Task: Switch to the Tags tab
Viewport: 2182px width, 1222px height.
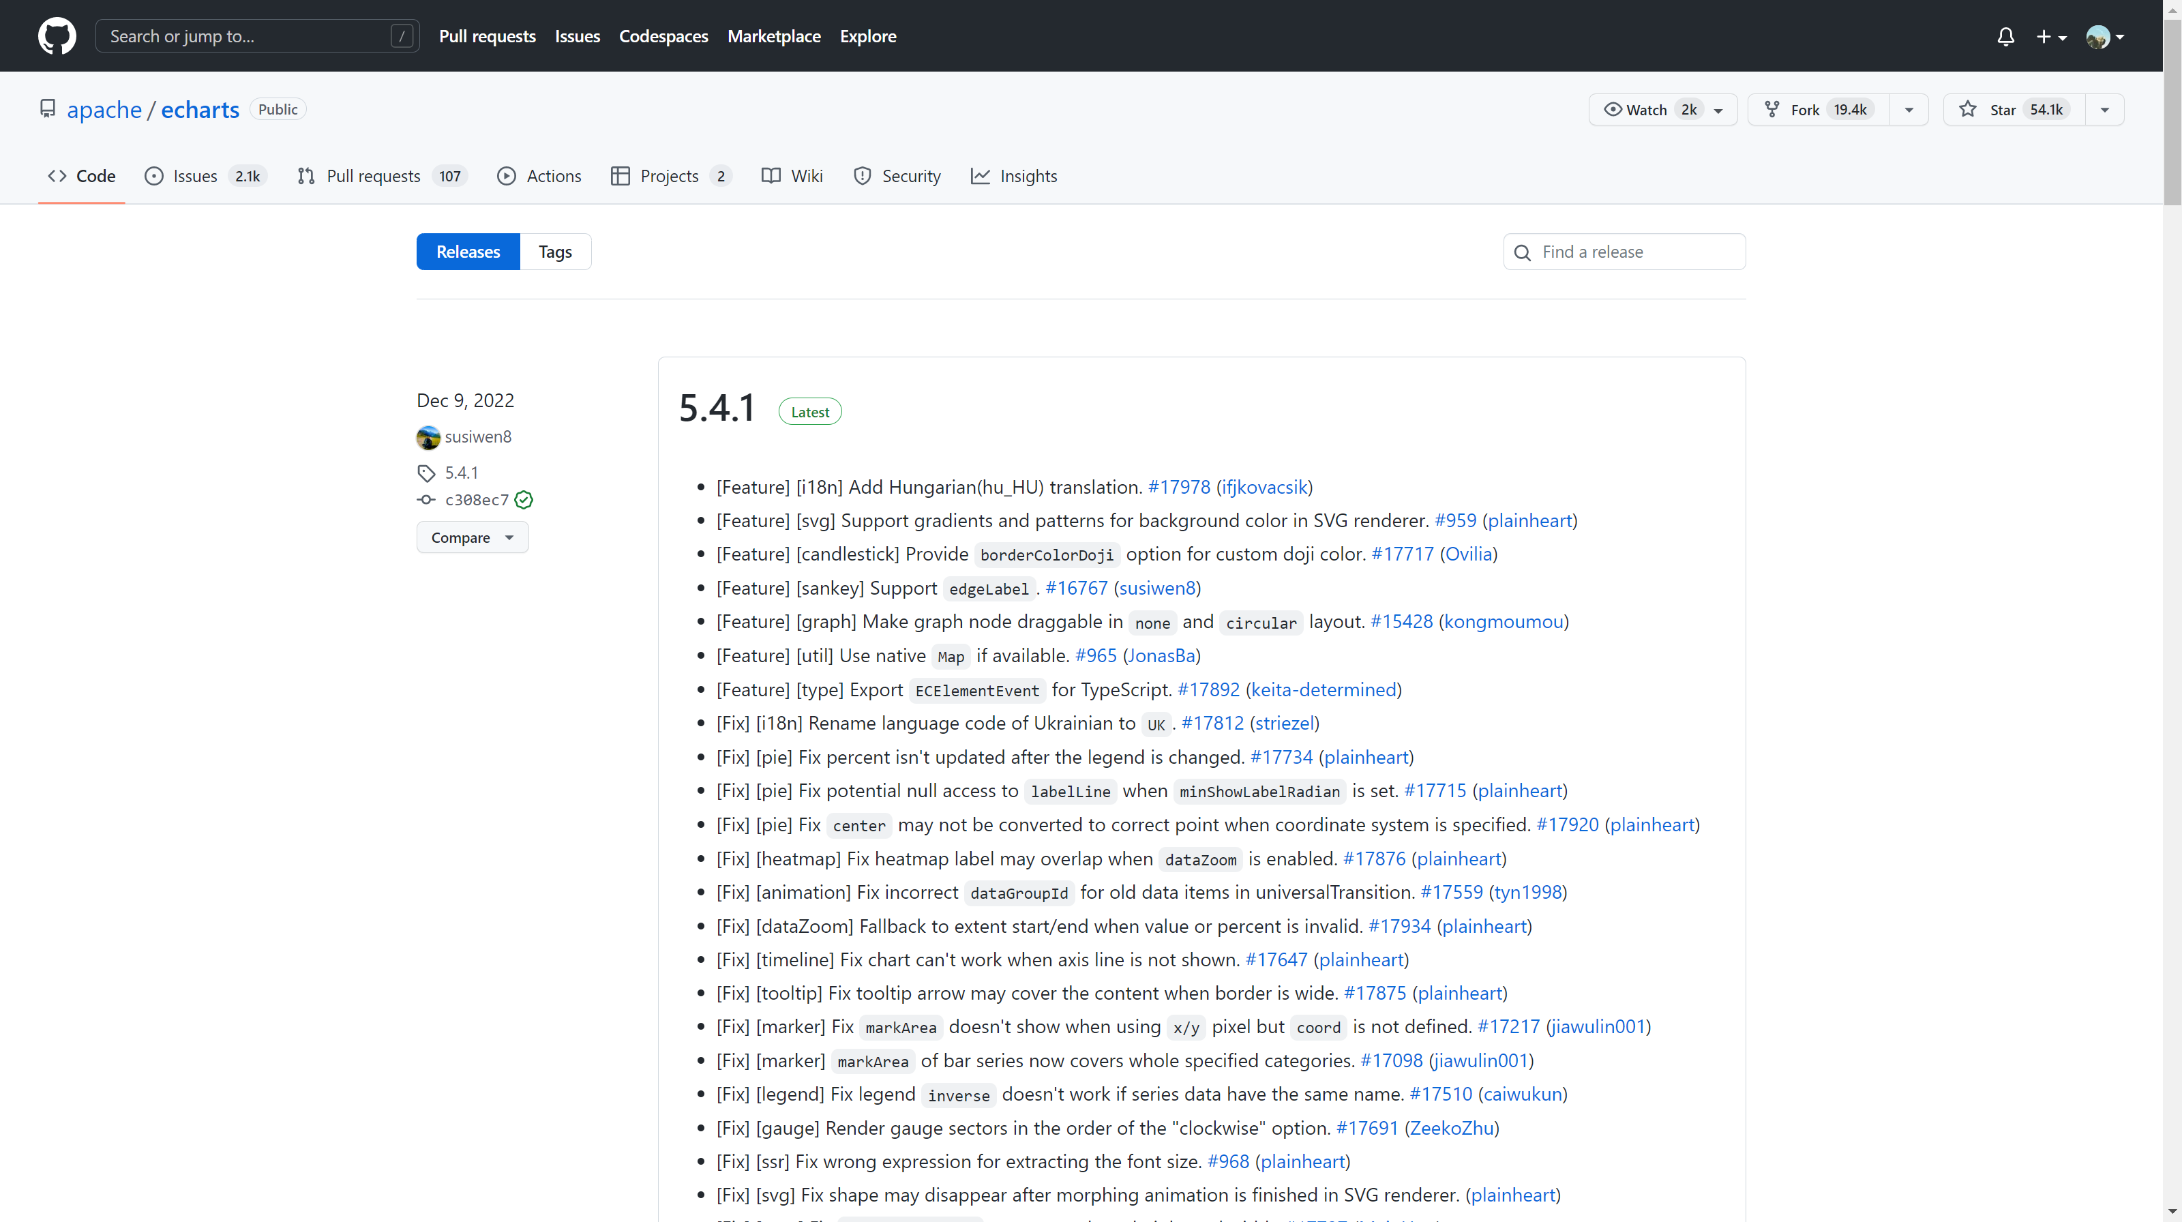Action: [555, 251]
